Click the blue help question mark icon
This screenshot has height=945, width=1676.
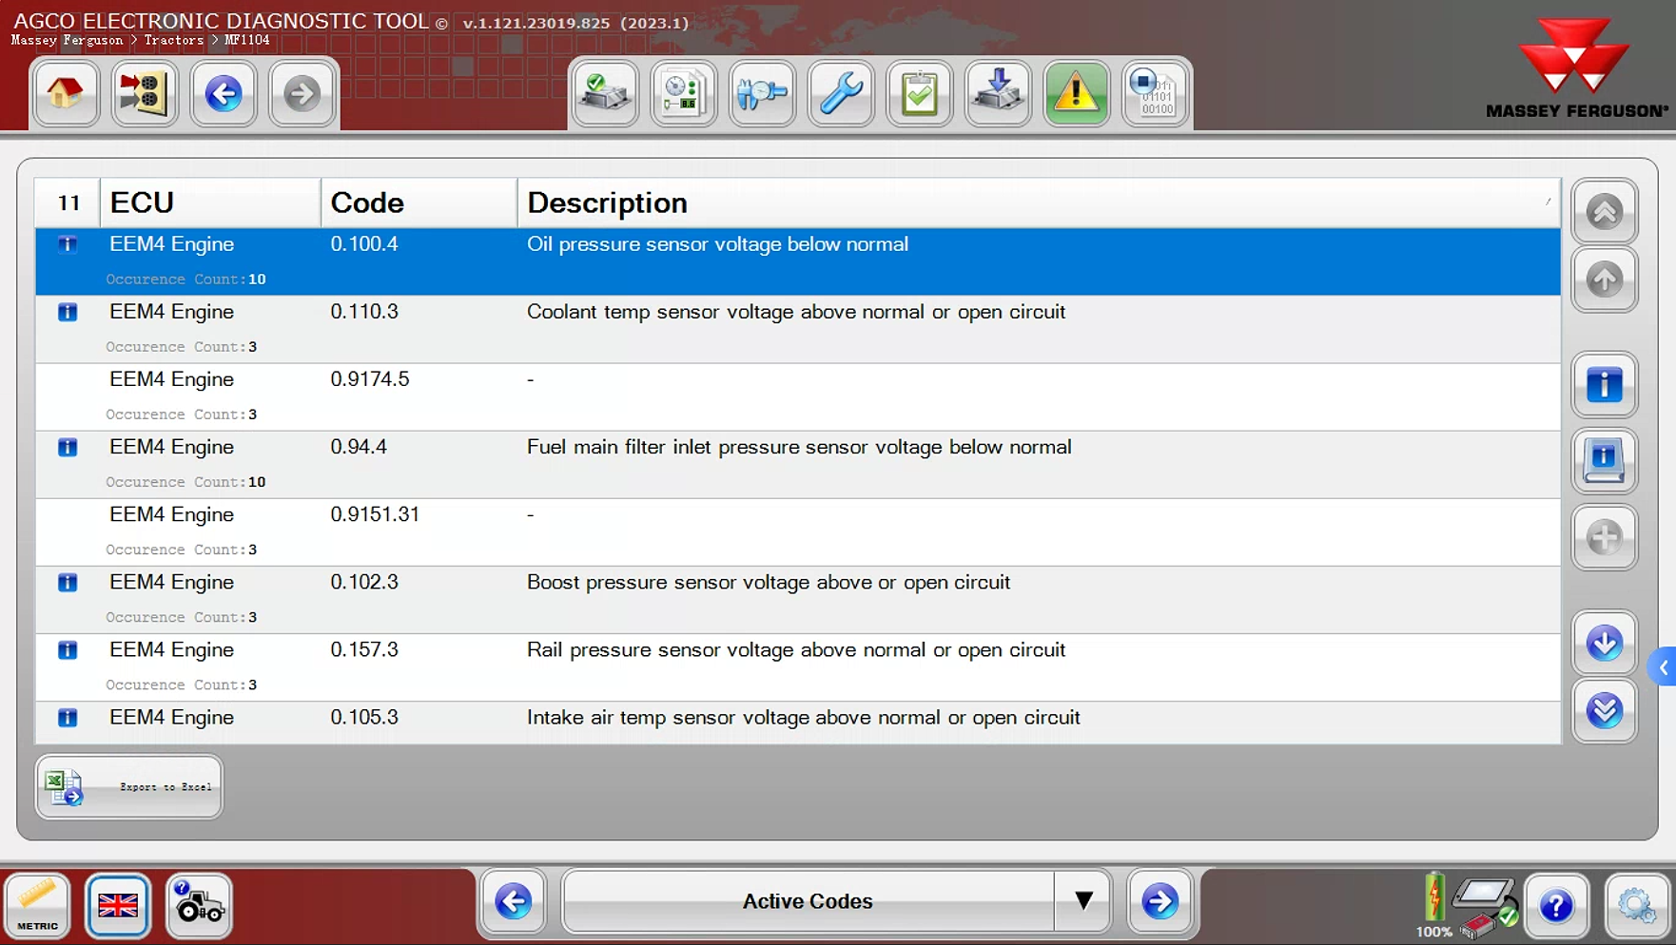tap(1555, 905)
